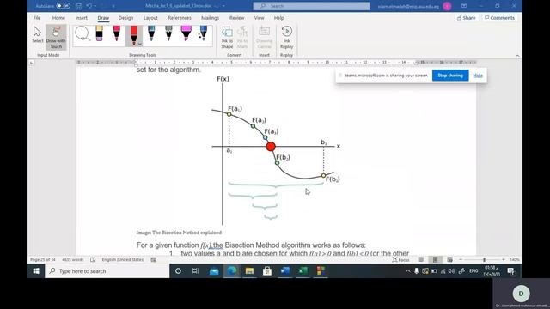Undo the last action
Screen dimensions: 550x309
pos(89,6)
